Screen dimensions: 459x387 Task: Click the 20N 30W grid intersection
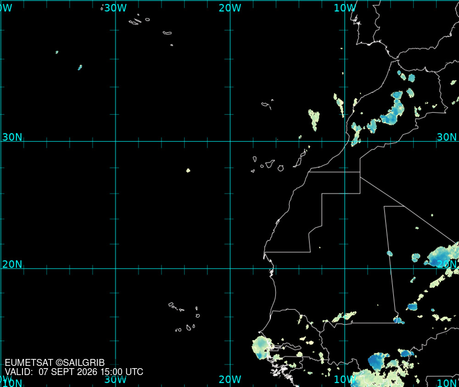pos(116,268)
